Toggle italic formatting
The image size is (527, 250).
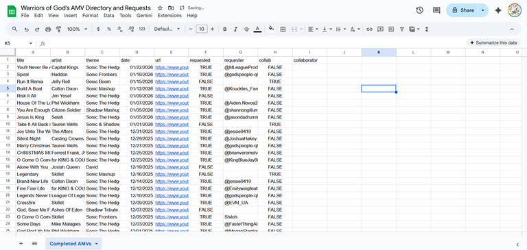(x=235, y=29)
